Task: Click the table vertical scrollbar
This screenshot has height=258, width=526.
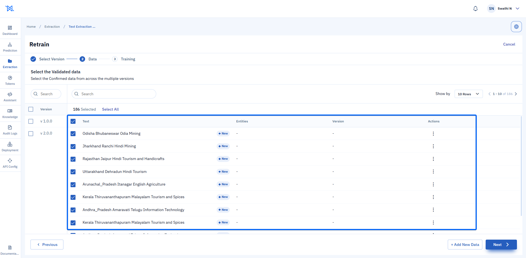Action: point(521,166)
